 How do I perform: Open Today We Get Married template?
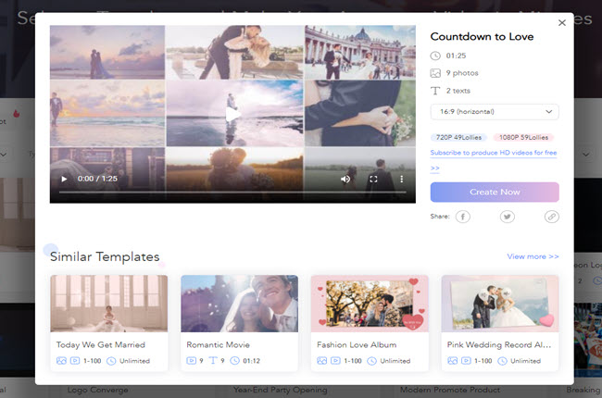click(108, 304)
